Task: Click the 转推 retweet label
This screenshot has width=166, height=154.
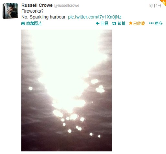Action: click(121, 23)
